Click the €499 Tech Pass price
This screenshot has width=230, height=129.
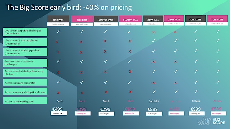point(57,109)
